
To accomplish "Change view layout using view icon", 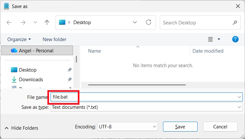I will (210, 39).
